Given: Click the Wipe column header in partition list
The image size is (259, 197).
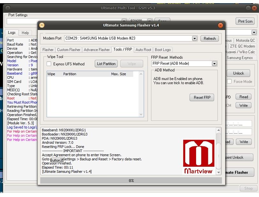Looking at the screenshot, I should pyautogui.click(x=51, y=74).
